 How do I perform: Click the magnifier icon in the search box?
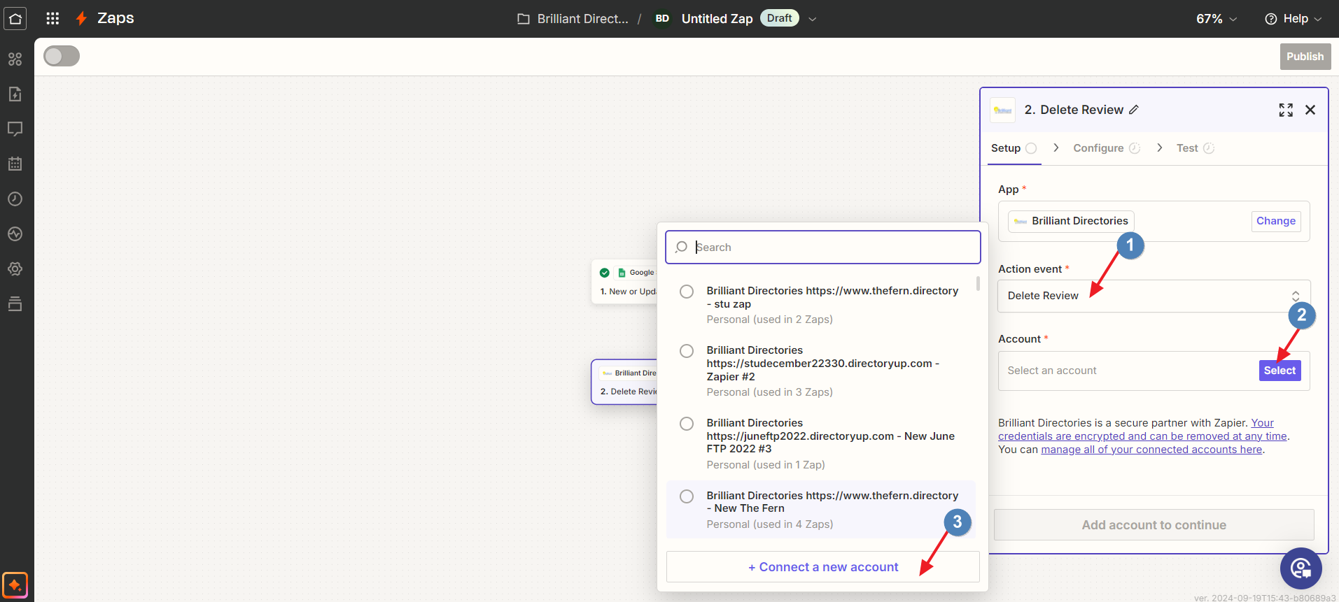click(681, 247)
